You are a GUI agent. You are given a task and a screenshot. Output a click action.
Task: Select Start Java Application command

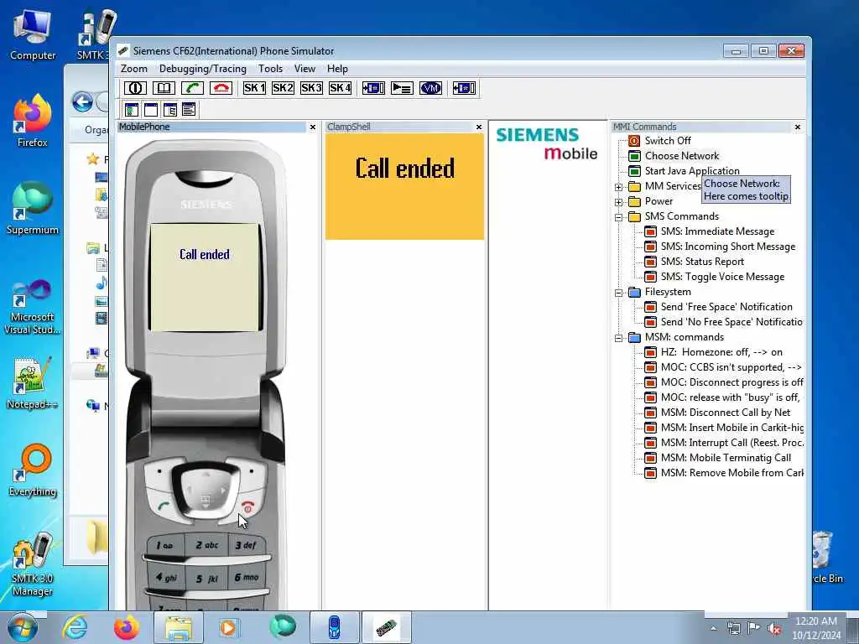691,171
